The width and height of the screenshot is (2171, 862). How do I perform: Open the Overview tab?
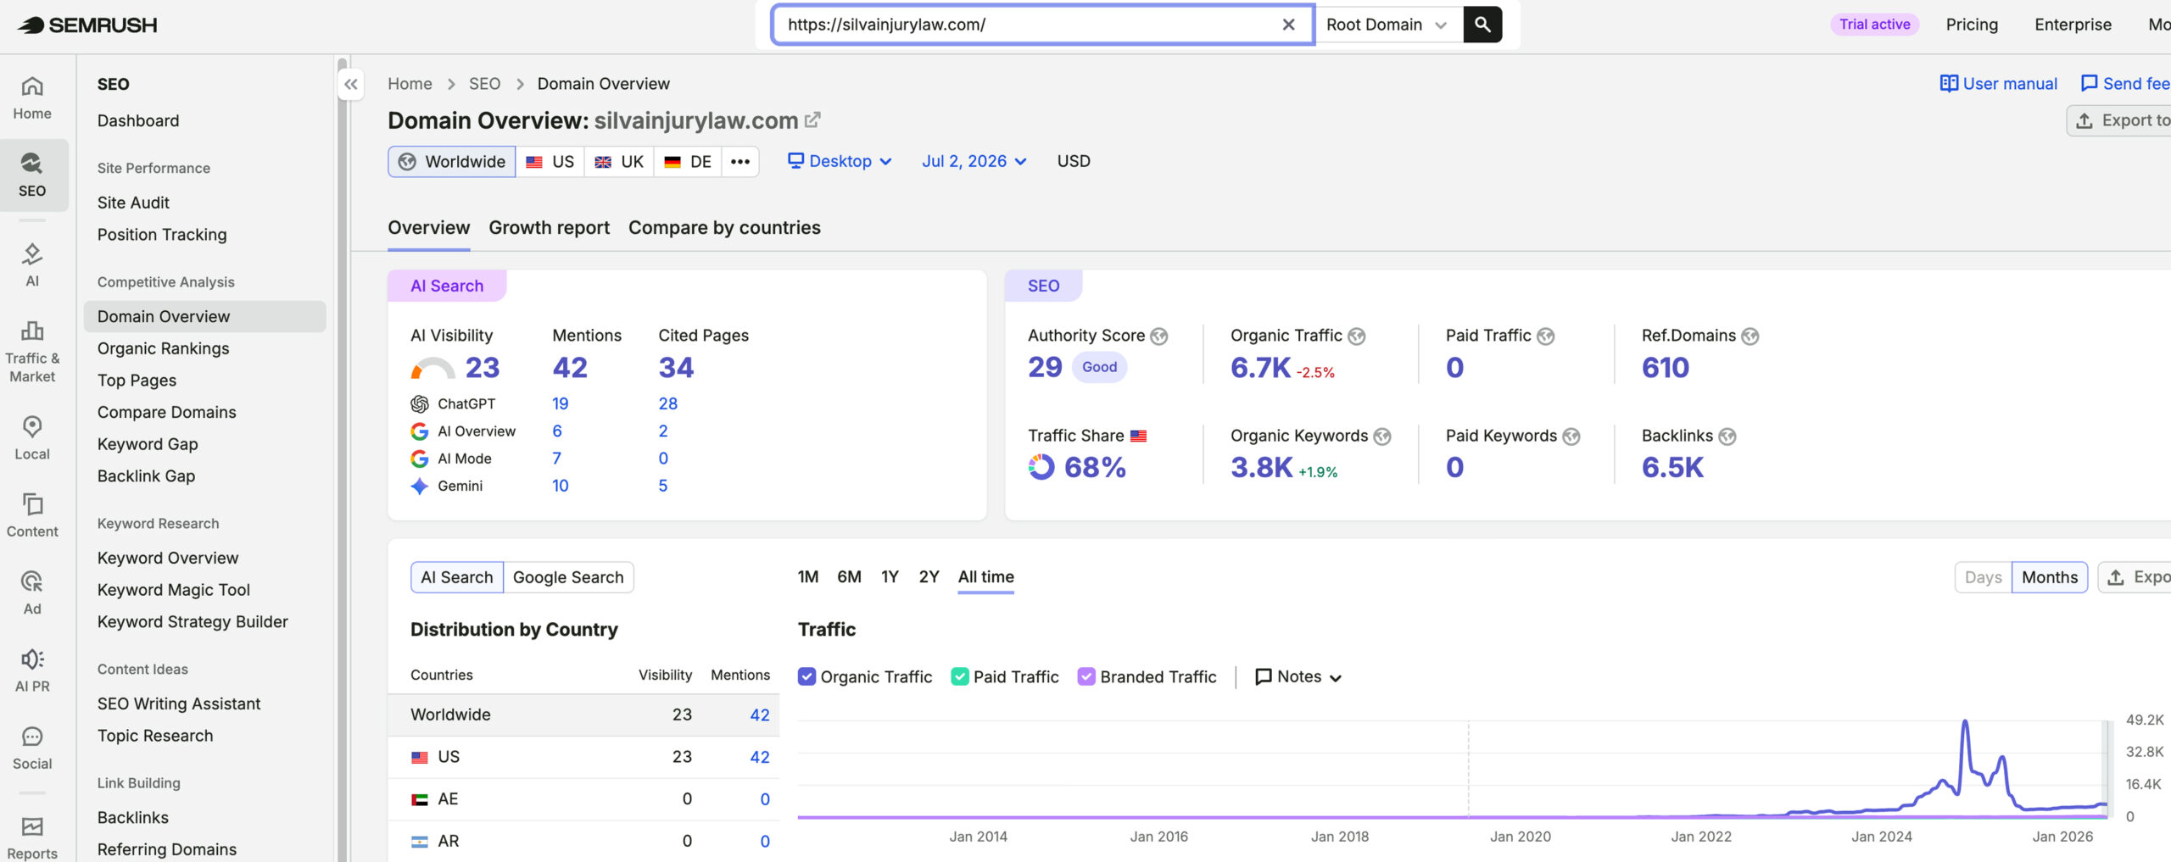click(x=428, y=228)
